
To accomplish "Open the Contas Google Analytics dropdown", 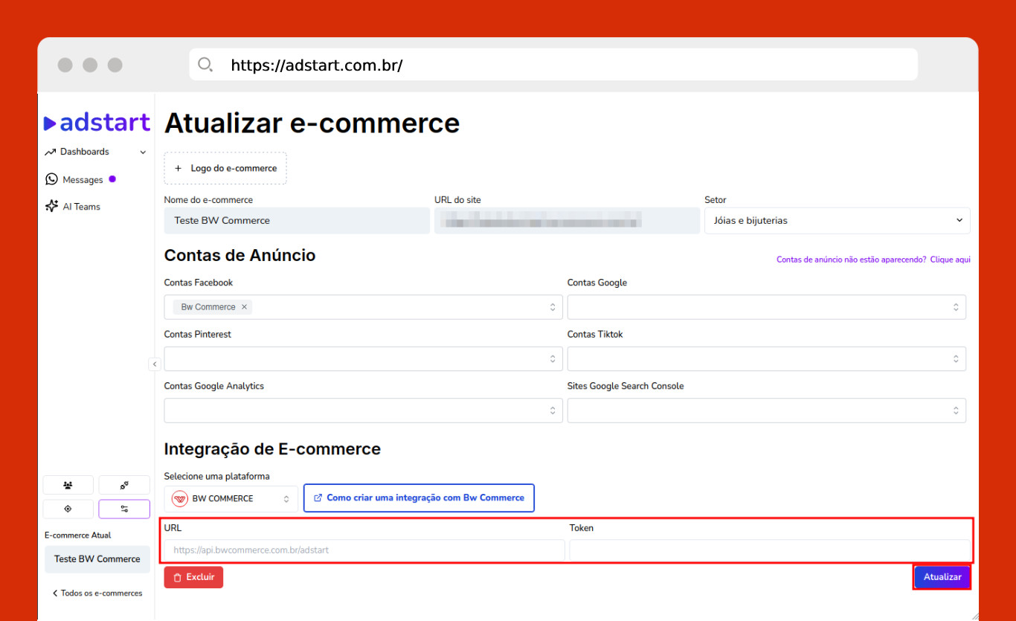I will coord(364,411).
